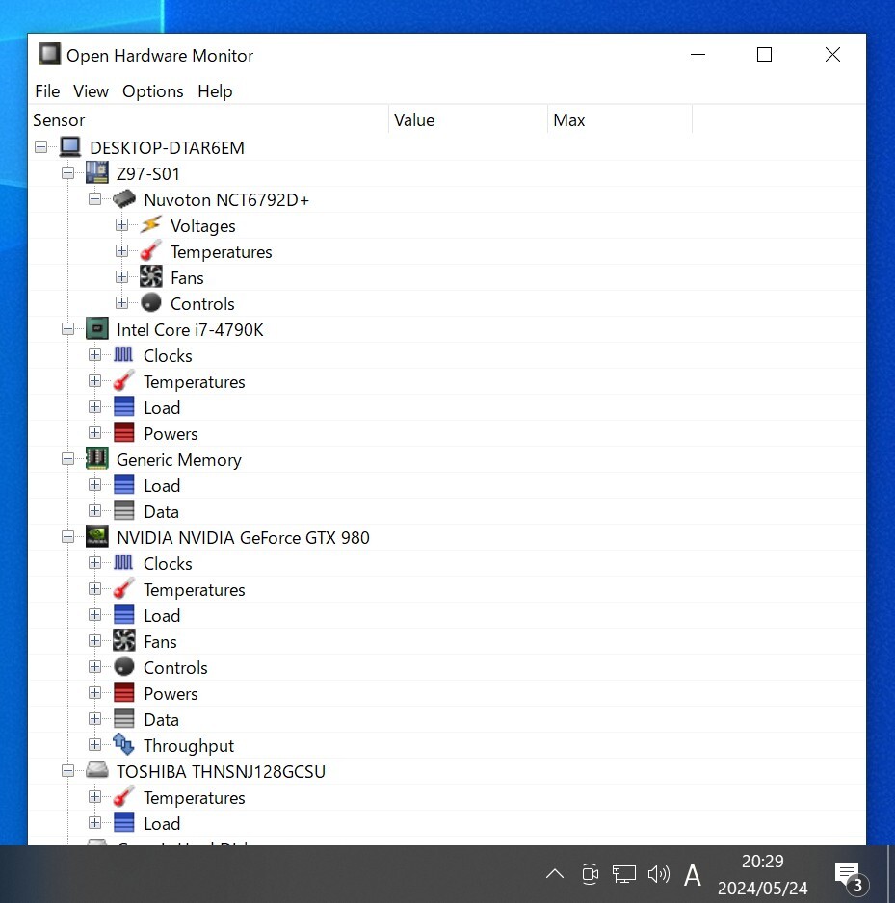Click the Open Hardware Monitor title bar icon

click(x=49, y=54)
